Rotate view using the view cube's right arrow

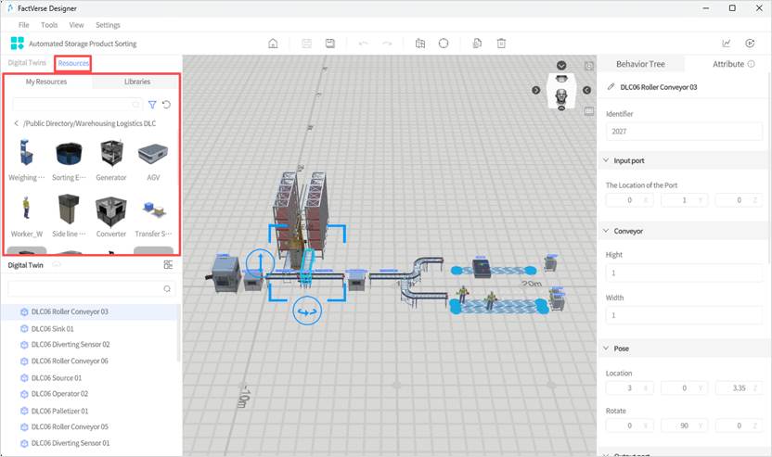click(x=587, y=90)
